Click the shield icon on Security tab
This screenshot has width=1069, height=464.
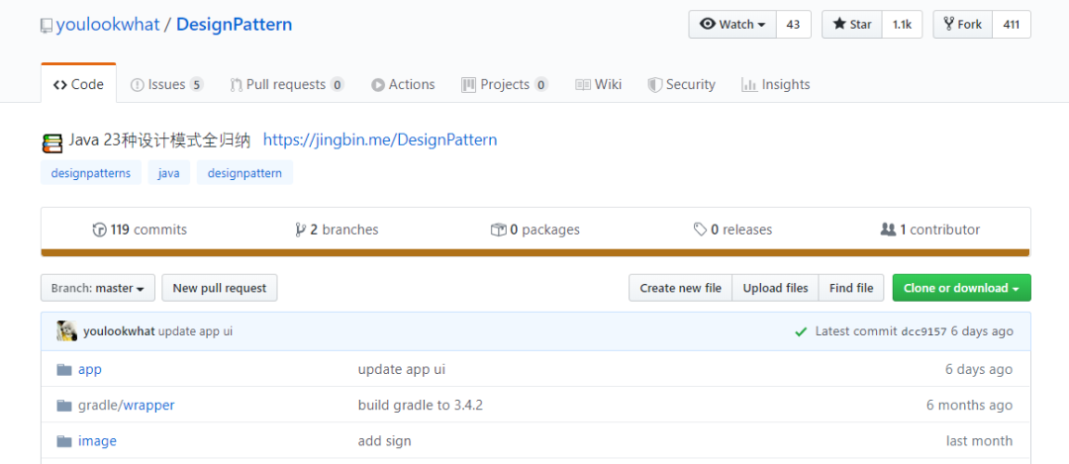point(654,85)
